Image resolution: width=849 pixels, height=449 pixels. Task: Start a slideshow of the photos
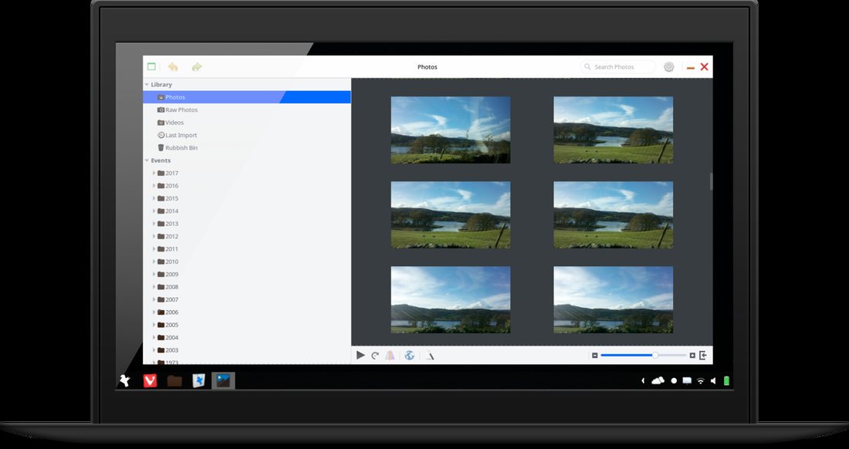[360, 355]
